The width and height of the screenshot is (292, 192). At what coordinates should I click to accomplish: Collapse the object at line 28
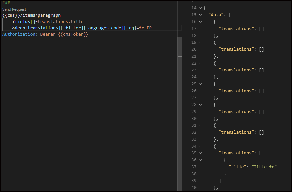click(x=200, y=105)
